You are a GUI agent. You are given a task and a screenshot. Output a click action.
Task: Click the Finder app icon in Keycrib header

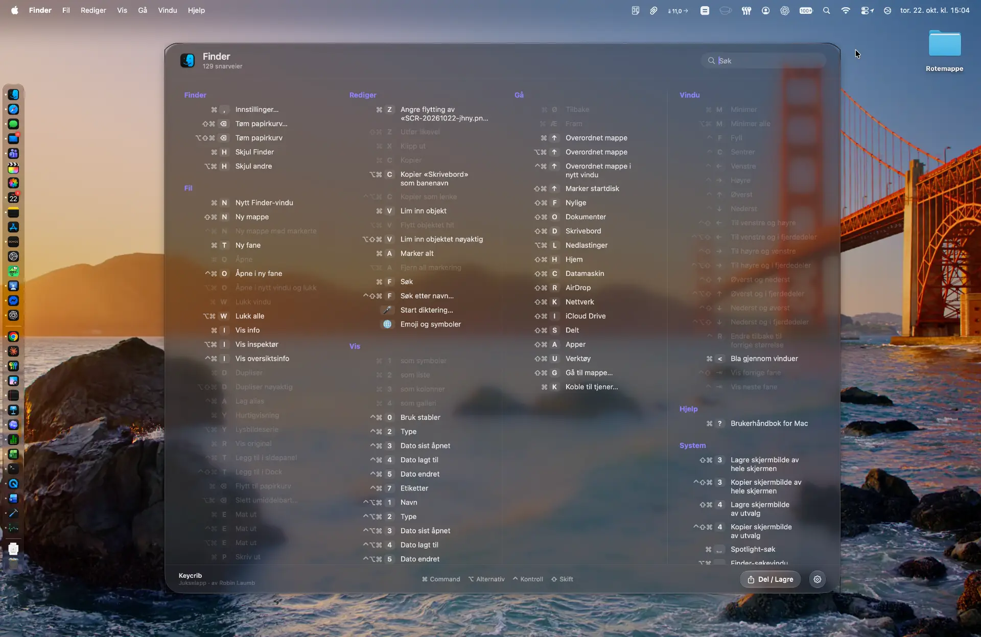click(188, 60)
